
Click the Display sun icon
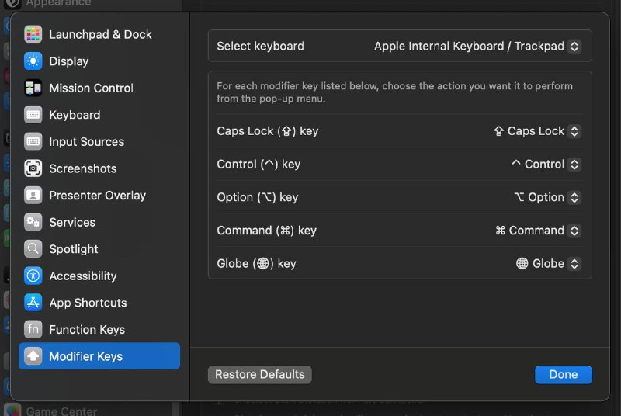[x=33, y=61]
